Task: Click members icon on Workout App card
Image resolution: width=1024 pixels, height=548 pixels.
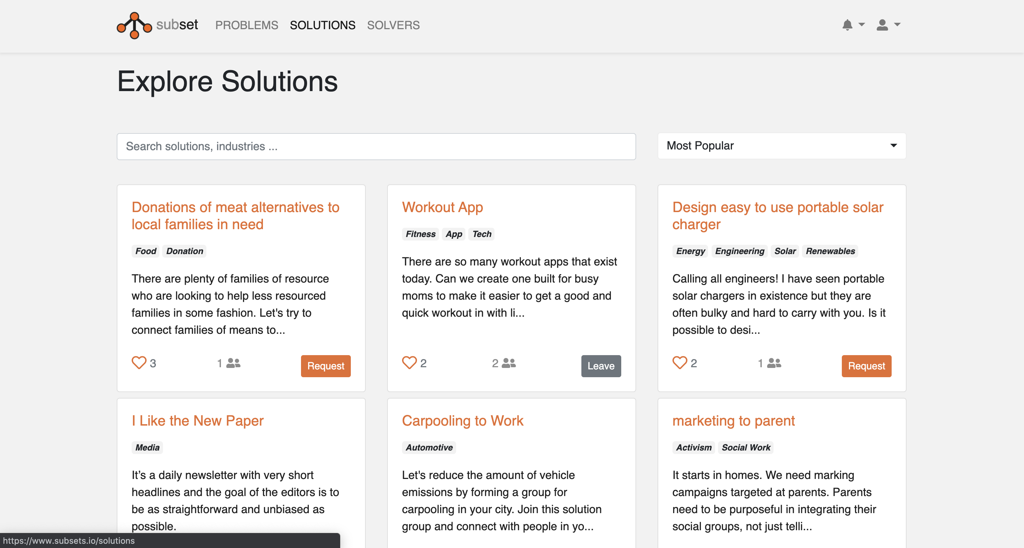Action: (x=508, y=363)
